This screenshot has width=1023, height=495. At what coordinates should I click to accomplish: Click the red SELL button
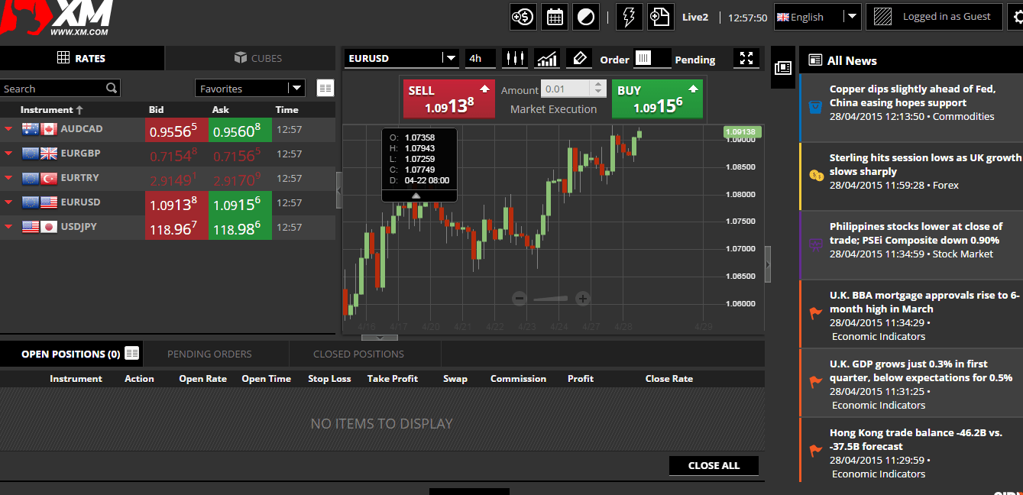pos(449,99)
